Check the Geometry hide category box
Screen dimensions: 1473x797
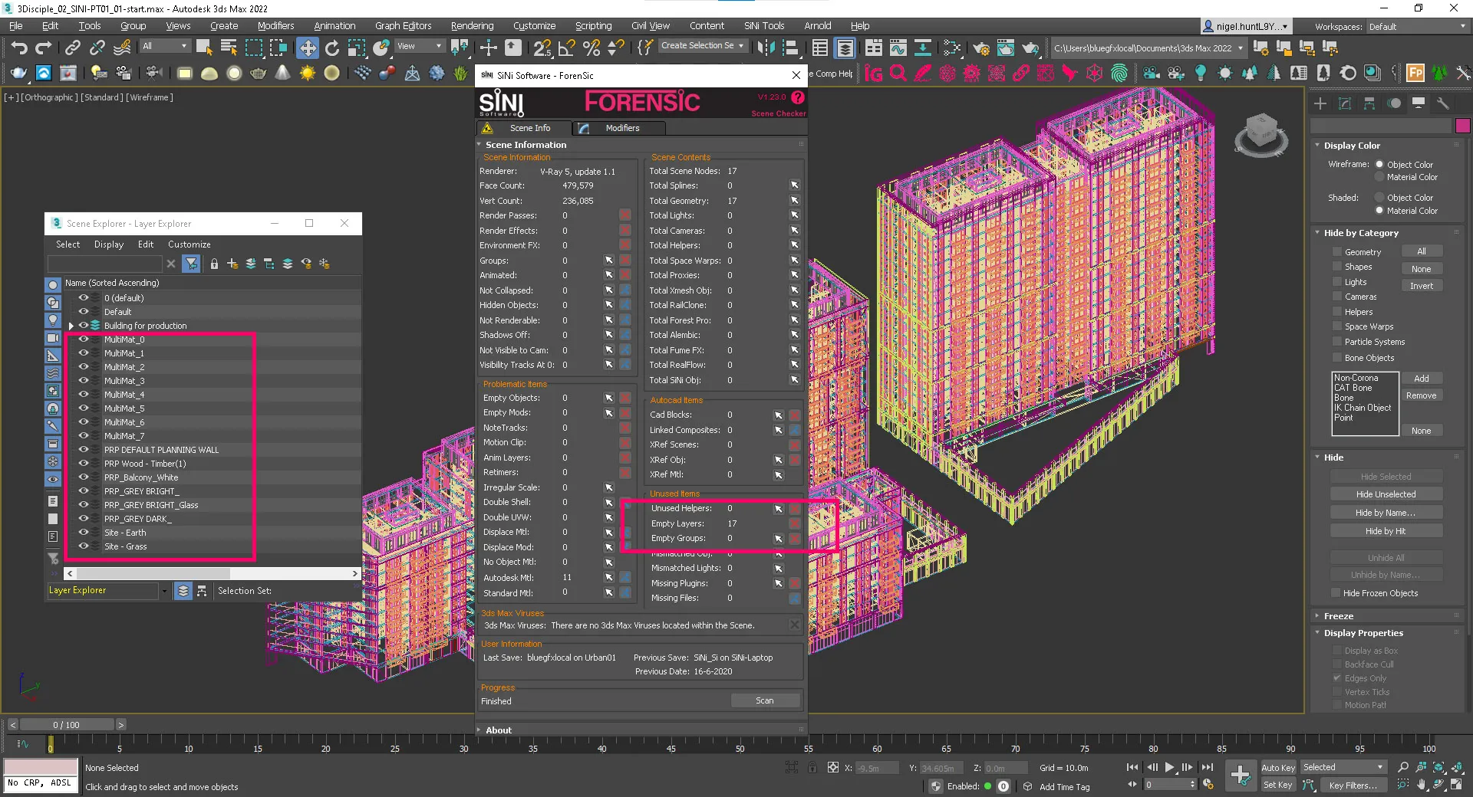point(1337,251)
